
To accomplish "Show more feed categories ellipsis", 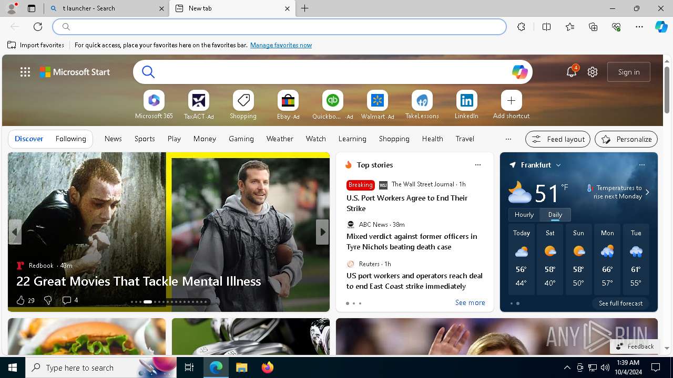I will pos(508,139).
